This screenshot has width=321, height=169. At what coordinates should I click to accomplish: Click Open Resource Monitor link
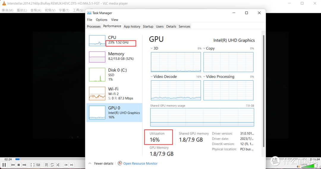tap(140, 163)
